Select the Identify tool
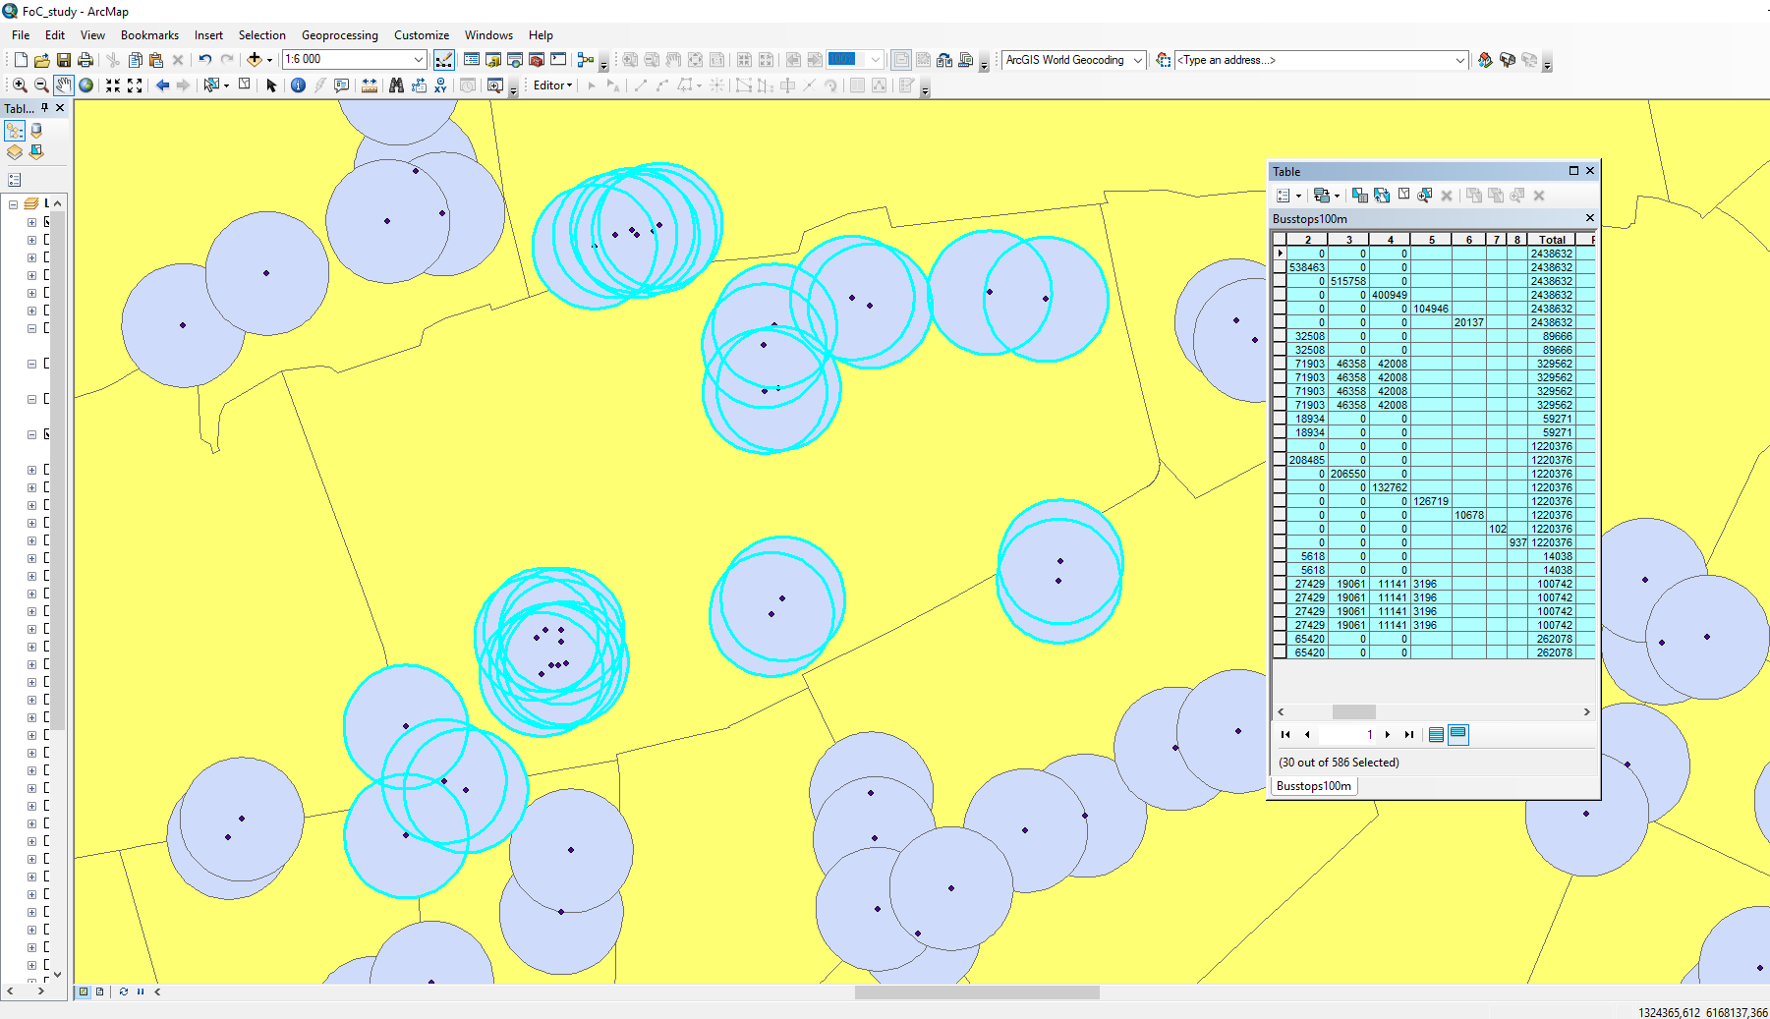 299,85
